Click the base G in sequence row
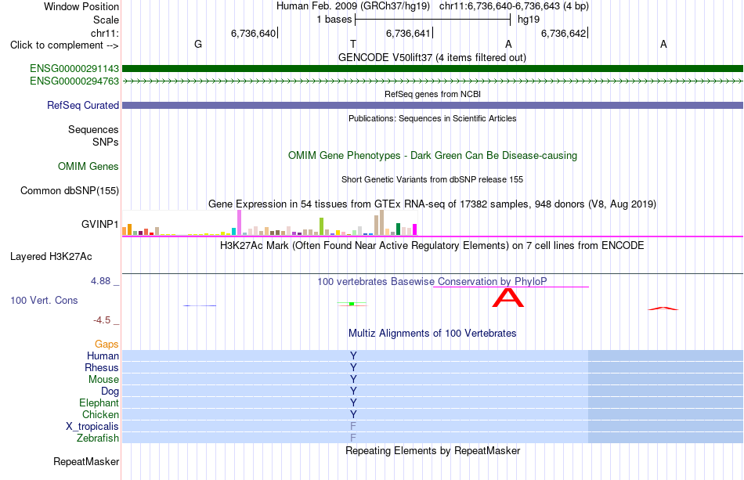The width and height of the screenshot is (744, 480). pyautogui.click(x=198, y=44)
